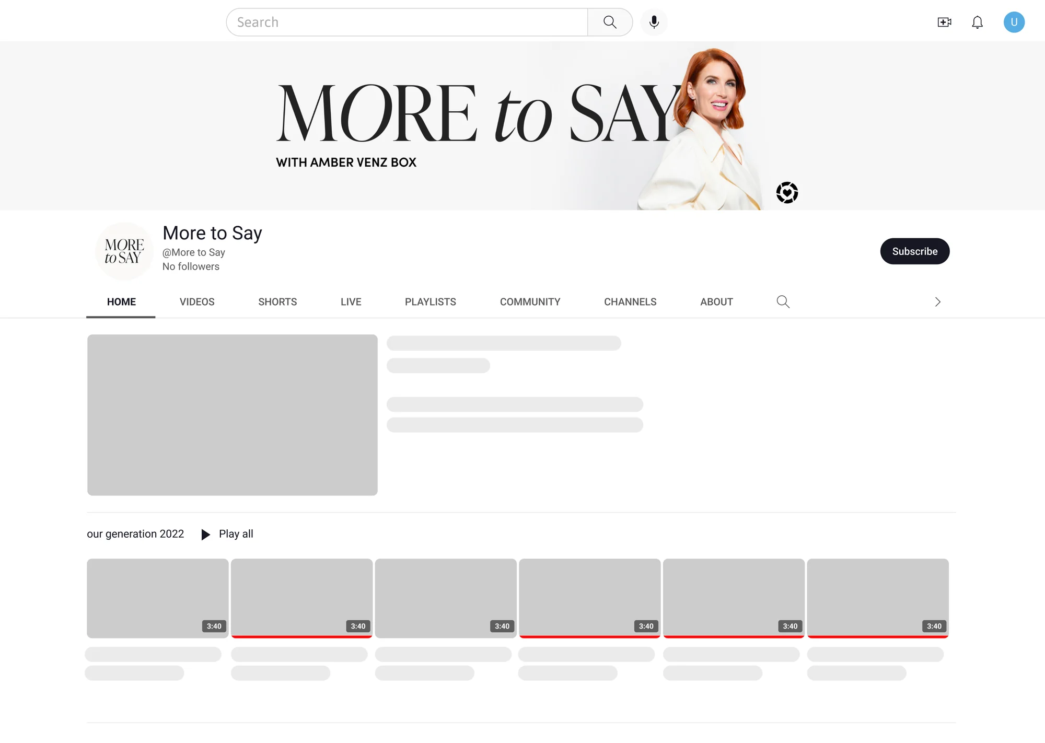1045x743 pixels.
Task: Click into the Search input field
Action: point(407,22)
